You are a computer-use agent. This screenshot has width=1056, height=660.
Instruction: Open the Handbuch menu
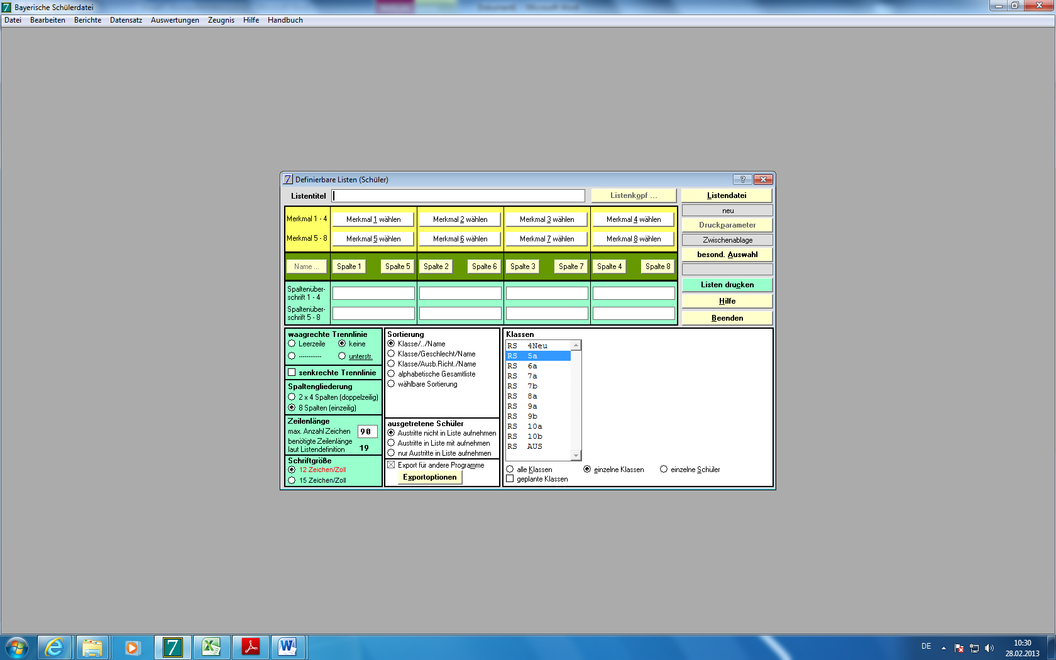[285, 20]
